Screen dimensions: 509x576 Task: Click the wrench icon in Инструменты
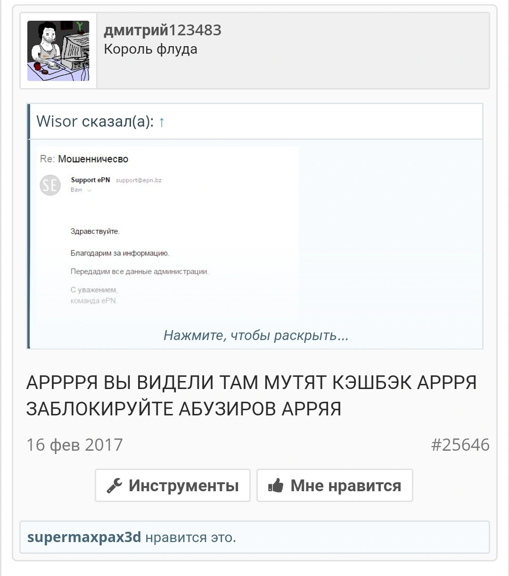(114, 486)
